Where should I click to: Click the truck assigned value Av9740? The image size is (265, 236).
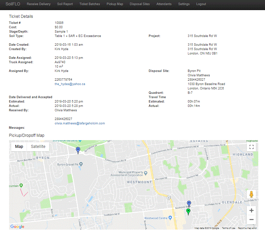pos(60,62)
